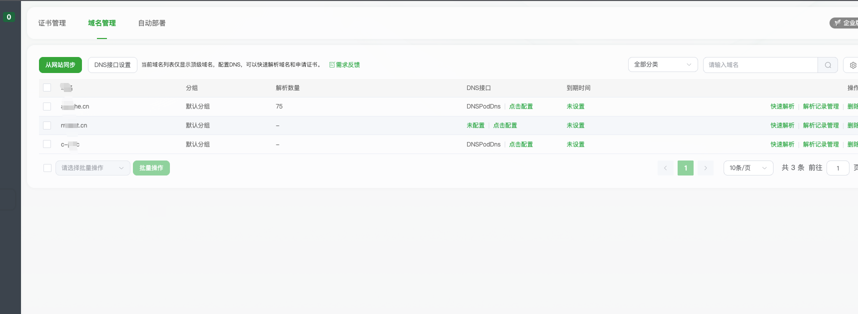Click 点击配置 in the t.cn row
The height and width of the screenshot is (314, 858).
(505, 125)
